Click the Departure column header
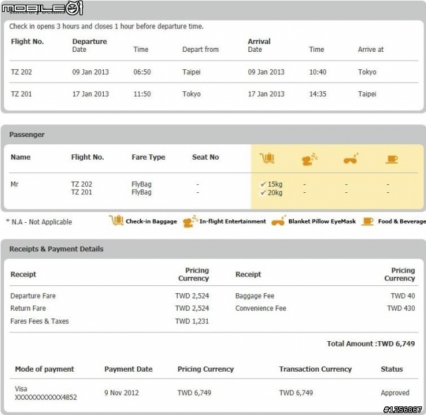This screenshot has width=426, height=415. pos(89,41)
